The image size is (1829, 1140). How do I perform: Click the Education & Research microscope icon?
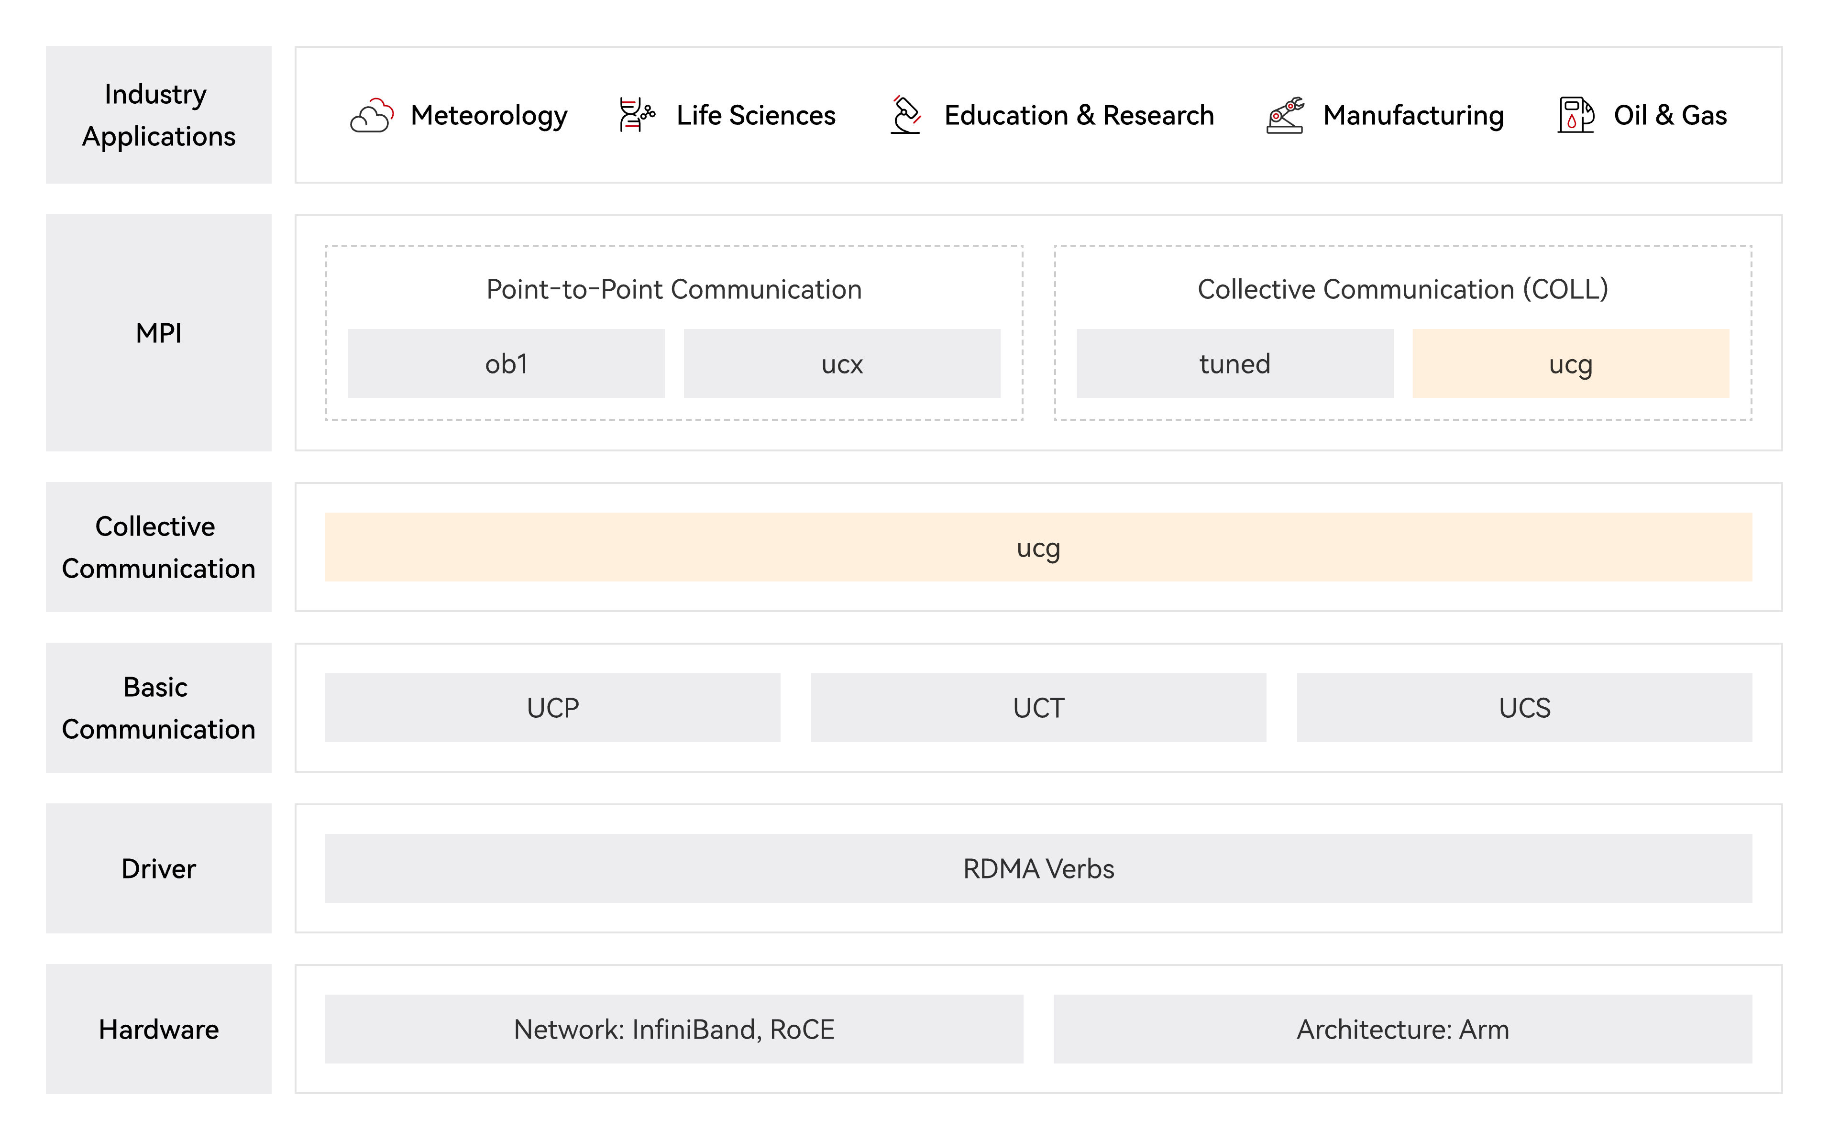[905, 115]
